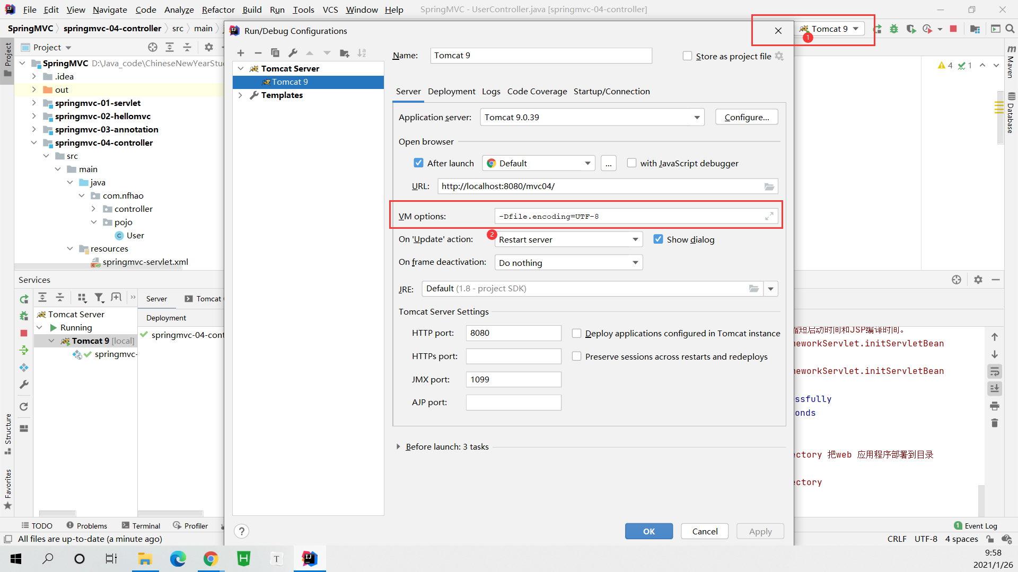Image resolution: width=1018 pixels, height=572 pixels.
Task: Open Tomcat 9 run configuration selector in toolbar
Action: 830,29
